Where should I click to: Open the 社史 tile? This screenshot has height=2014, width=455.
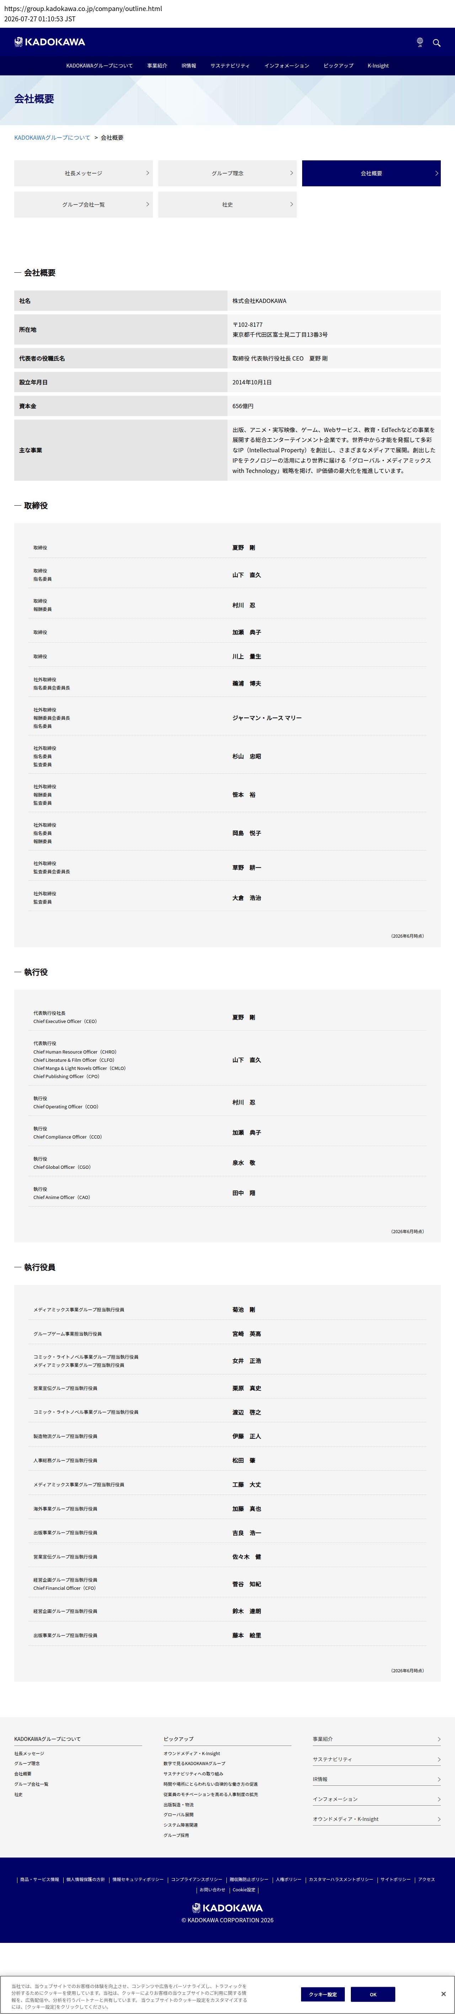(227, 205)
